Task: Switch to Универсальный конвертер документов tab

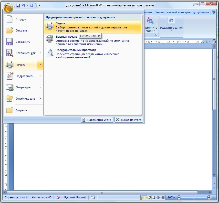Action: [182, 12]
